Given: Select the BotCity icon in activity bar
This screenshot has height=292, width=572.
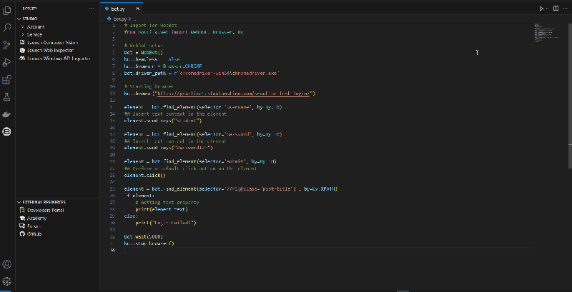Looking at the screenshot, I should (x=7, y=131).
